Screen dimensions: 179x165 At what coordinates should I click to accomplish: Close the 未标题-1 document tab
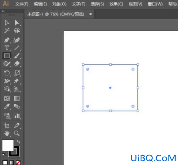[90, 14]
